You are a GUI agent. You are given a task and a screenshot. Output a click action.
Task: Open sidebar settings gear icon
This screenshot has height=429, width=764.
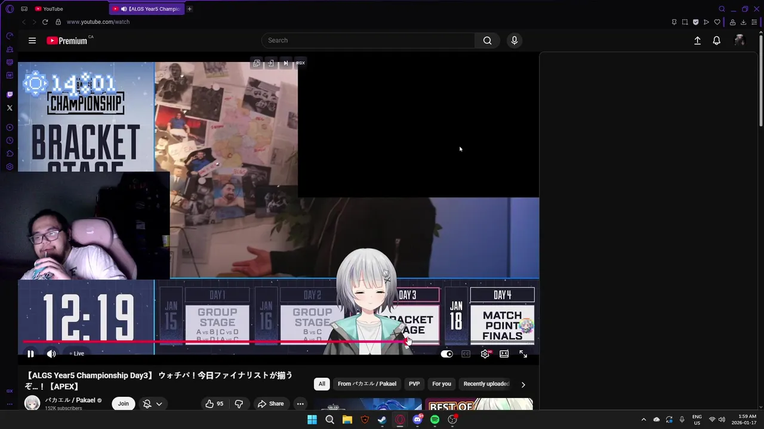click(10, 167)
